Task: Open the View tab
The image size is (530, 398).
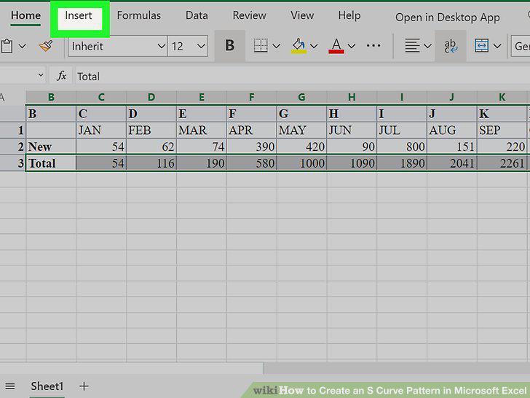Action: [x=302, y=15]
